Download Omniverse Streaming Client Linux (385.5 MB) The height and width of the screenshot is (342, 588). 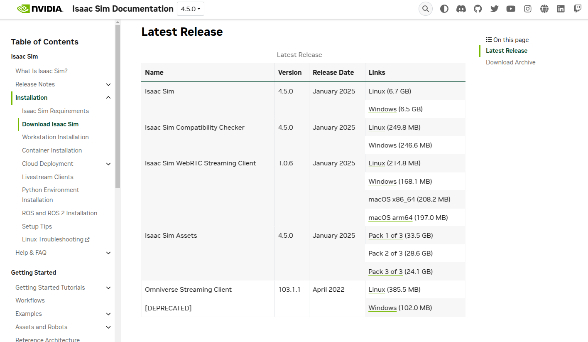[377, 290]
